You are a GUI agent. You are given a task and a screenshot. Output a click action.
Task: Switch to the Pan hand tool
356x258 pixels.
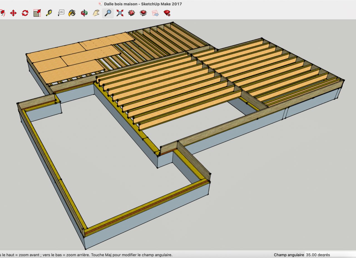point(96,13)
